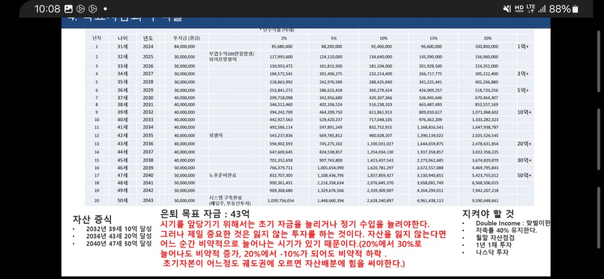Select the '노후준비완료' note cell
The image size is (604, 279).
click(x=222, y=174)
